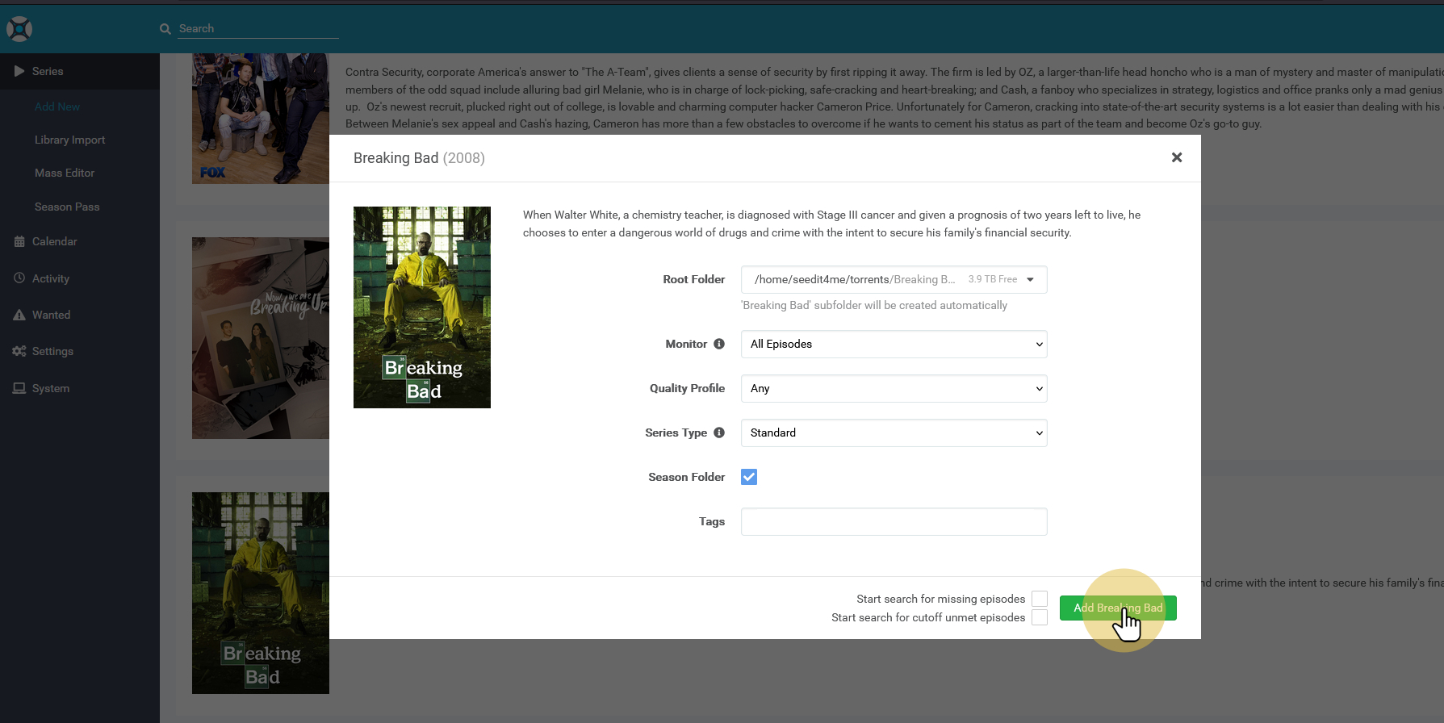Image resolution: width=1444 pixels, height=723 pixels.
Task: Click the Calendar icon in sidebar
Action: point(19,241)
